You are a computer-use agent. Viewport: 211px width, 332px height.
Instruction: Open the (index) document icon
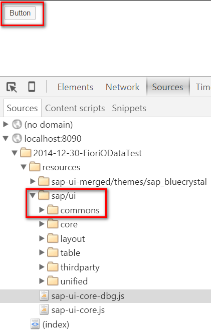click(x=35, y=324)
